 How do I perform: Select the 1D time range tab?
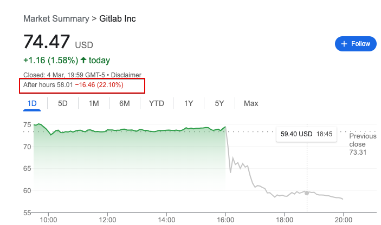[x=32, y=103]
